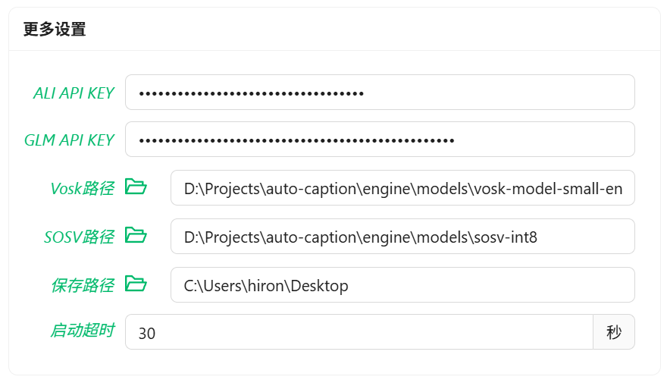The image size is (667, 383).
Task: Click the 秒 unit suffix
Action: pyautogui.click(x=614, y=332)
